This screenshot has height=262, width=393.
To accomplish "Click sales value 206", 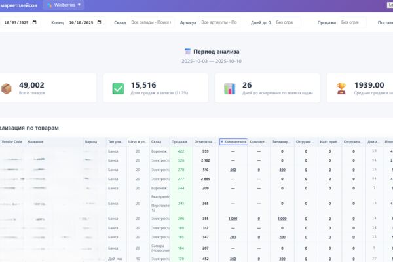I will 181,219.
